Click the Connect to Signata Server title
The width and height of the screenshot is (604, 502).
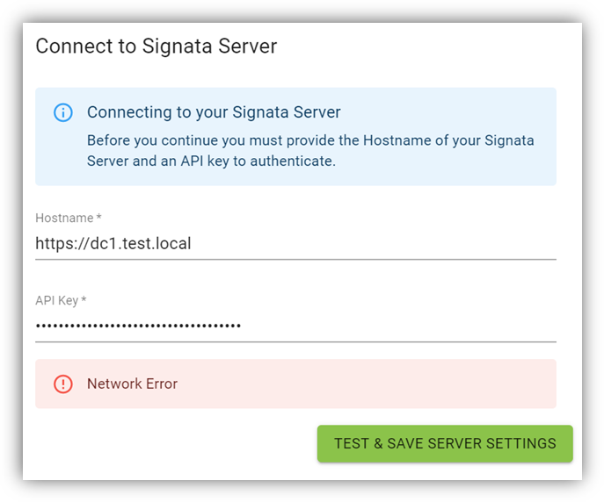point(156,46)
